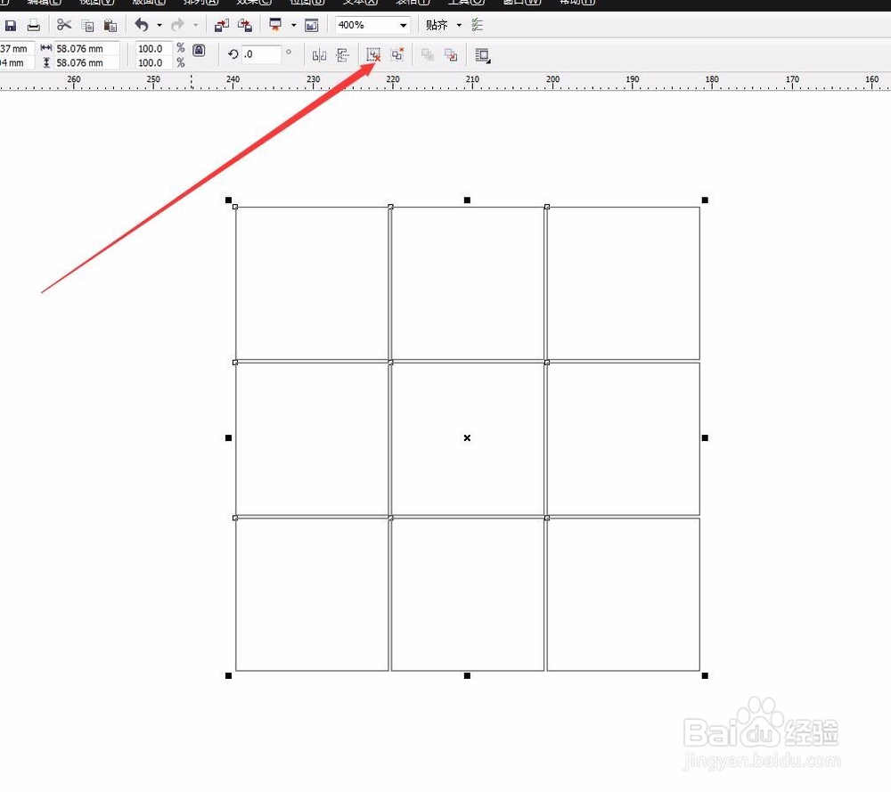891x792 pixels.
Task: Click the Mirror vertically button
Action: tap(343, 55)
